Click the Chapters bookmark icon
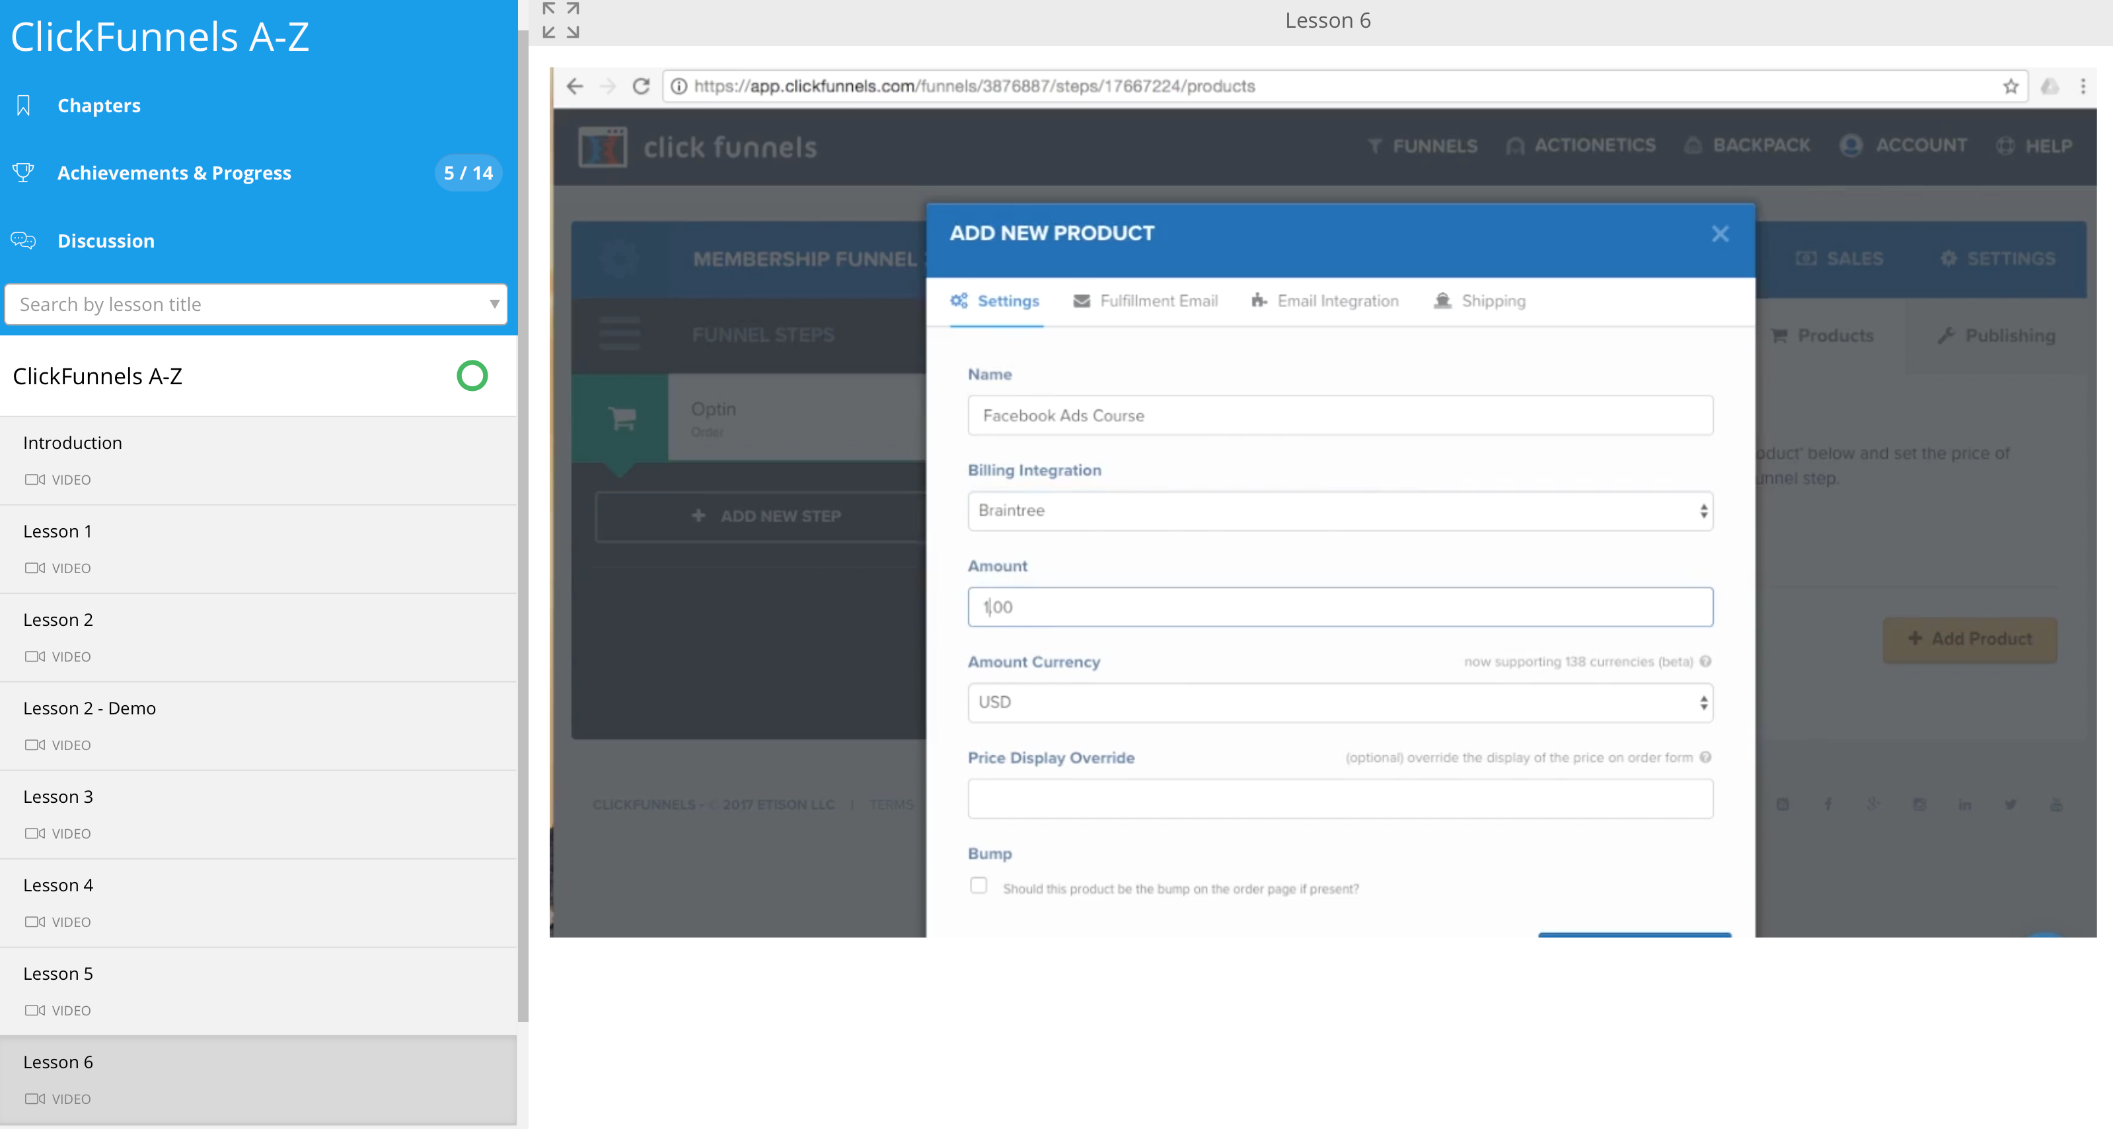This screenshot has width=2113, height=1129. (x=24, y=105)
